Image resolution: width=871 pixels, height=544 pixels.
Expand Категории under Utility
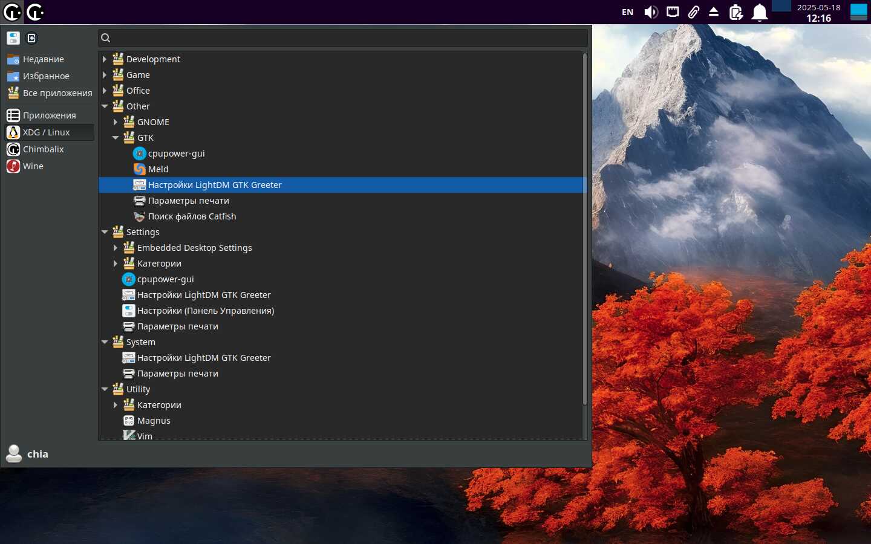pos(116,405)
